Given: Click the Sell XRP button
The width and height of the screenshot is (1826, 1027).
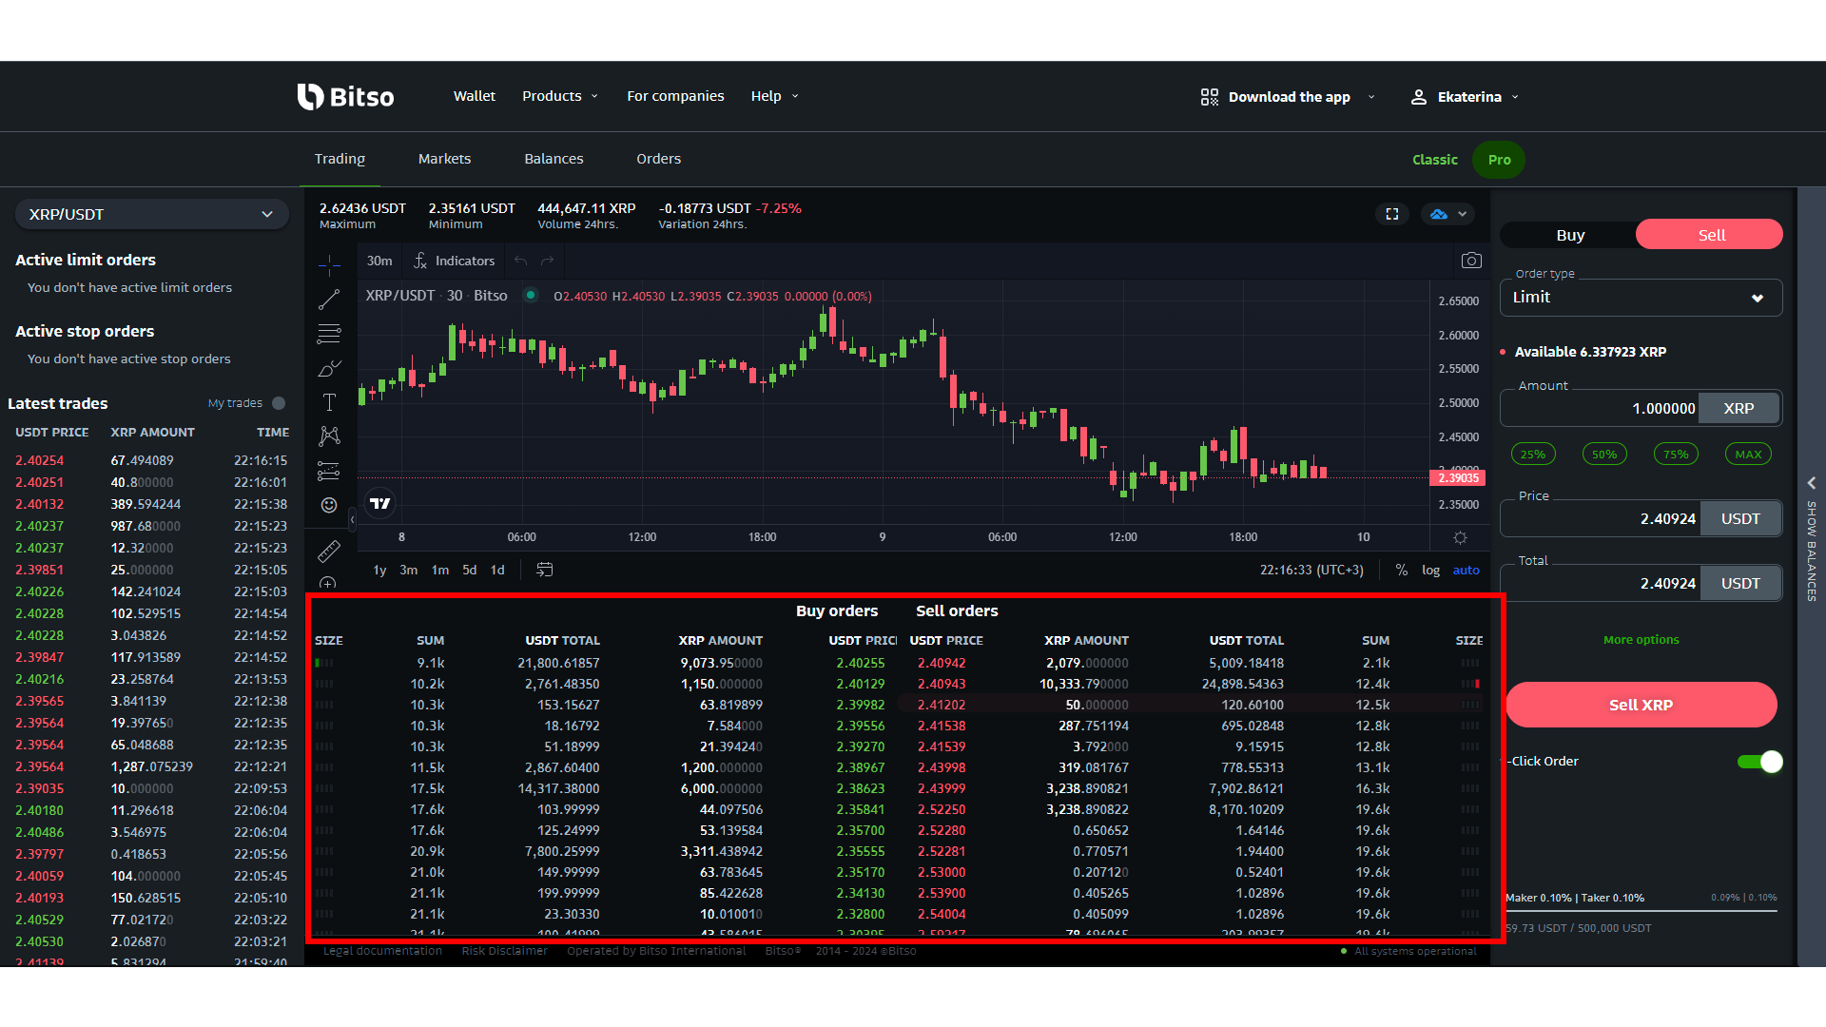Looking at the screenshot, I should click(1640, 705).
